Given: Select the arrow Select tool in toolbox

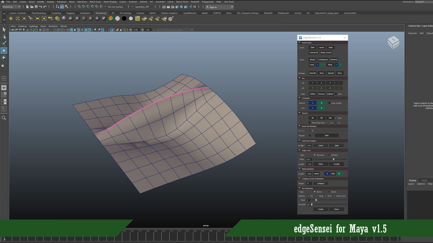Looking at the screenshot, I should click(4, 29).
